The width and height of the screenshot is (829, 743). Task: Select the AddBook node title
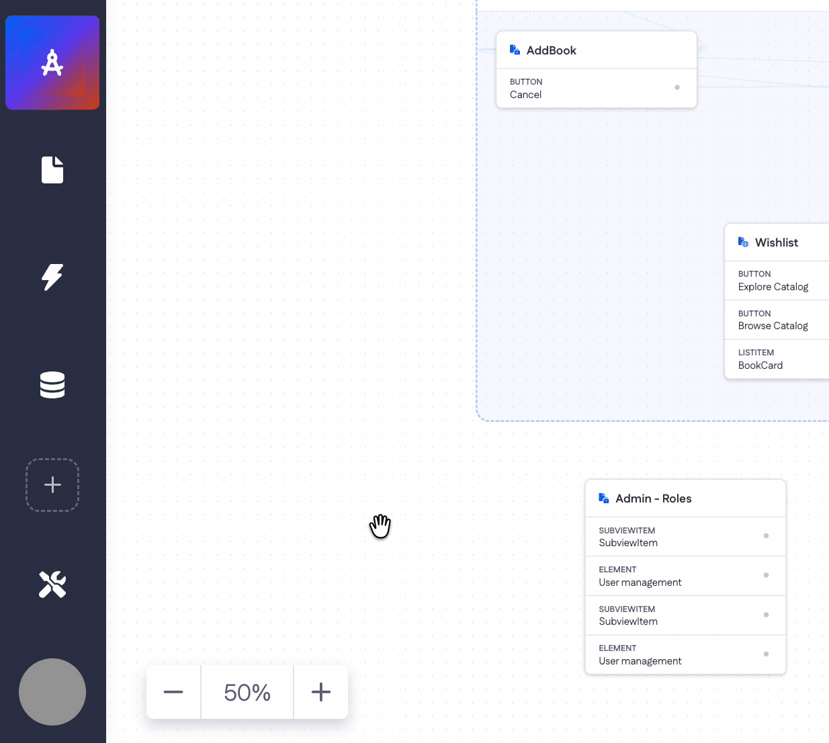tap(552, 50)
